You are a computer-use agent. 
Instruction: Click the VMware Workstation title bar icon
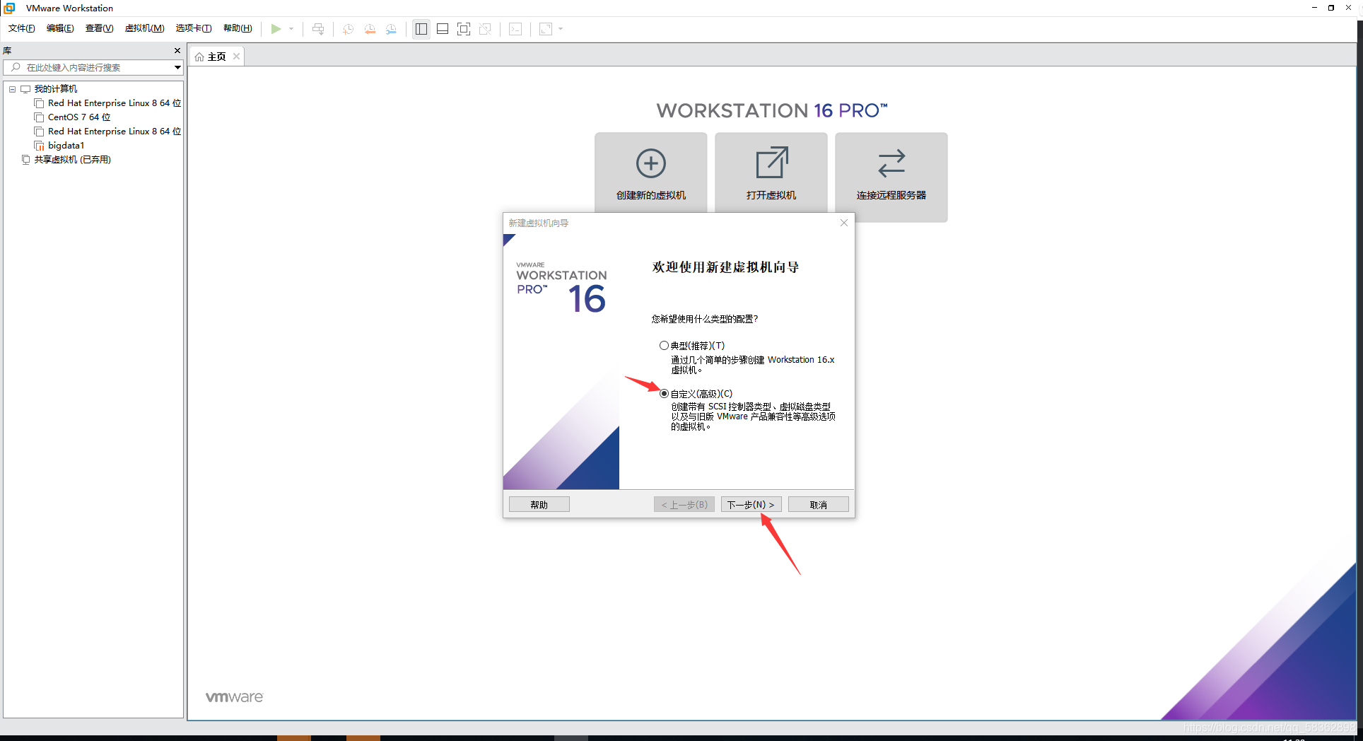10,8
